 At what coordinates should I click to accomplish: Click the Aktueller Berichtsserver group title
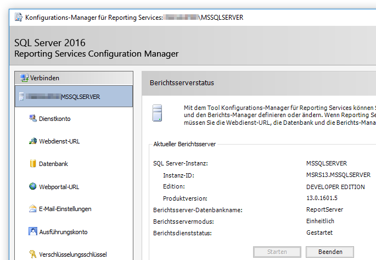tap(184, 144)
